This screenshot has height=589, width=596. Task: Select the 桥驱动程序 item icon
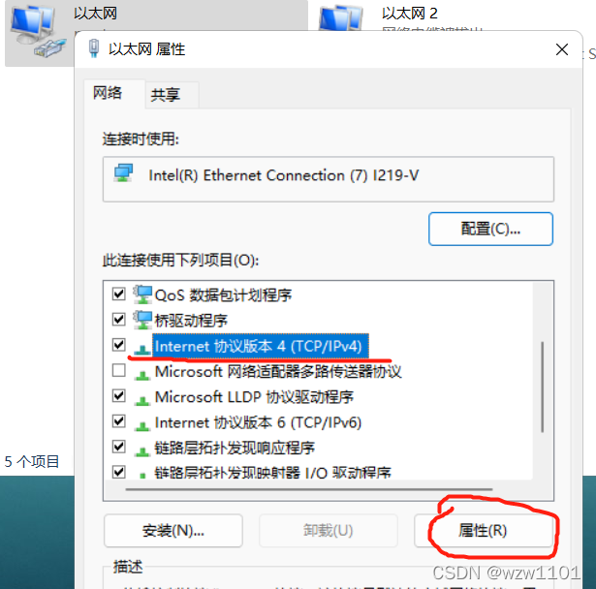point(142,320)
